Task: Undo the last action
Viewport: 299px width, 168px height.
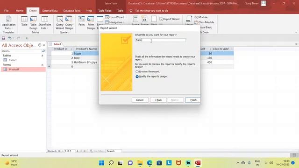Action: click(10, 38)
